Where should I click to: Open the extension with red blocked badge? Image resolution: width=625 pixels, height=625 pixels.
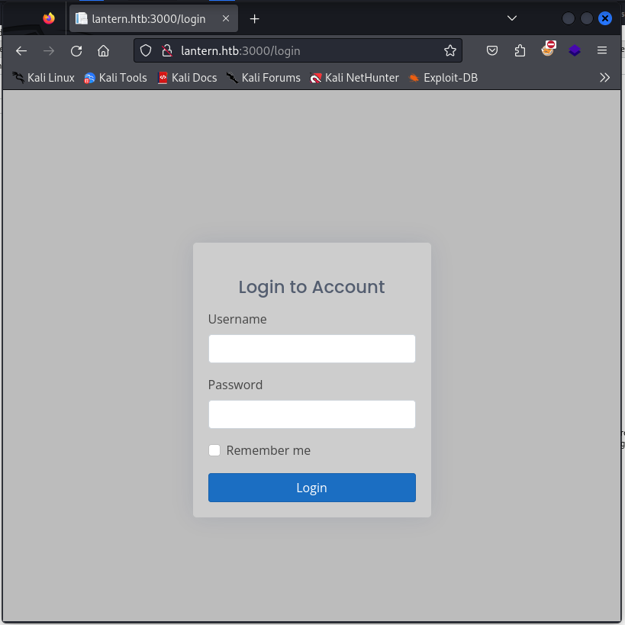point(548,50)
